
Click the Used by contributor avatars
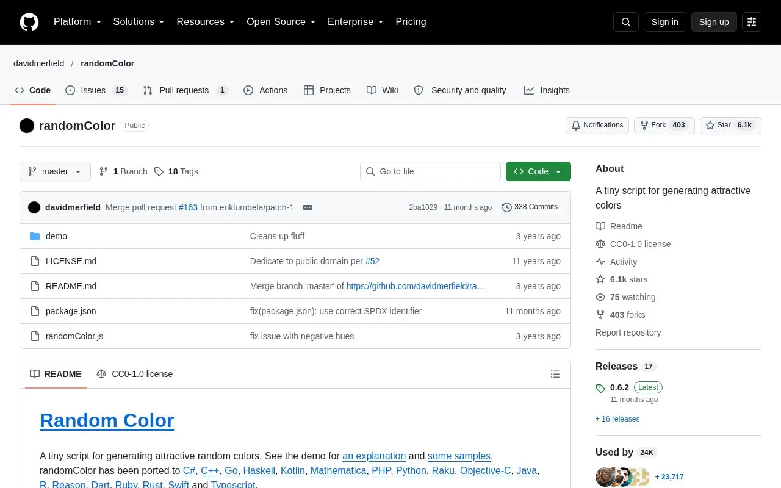[622, 477]
